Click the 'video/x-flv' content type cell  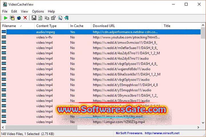44,37
